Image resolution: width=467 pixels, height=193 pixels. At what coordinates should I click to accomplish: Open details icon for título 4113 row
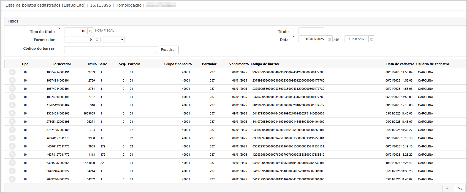click(12, 155)
